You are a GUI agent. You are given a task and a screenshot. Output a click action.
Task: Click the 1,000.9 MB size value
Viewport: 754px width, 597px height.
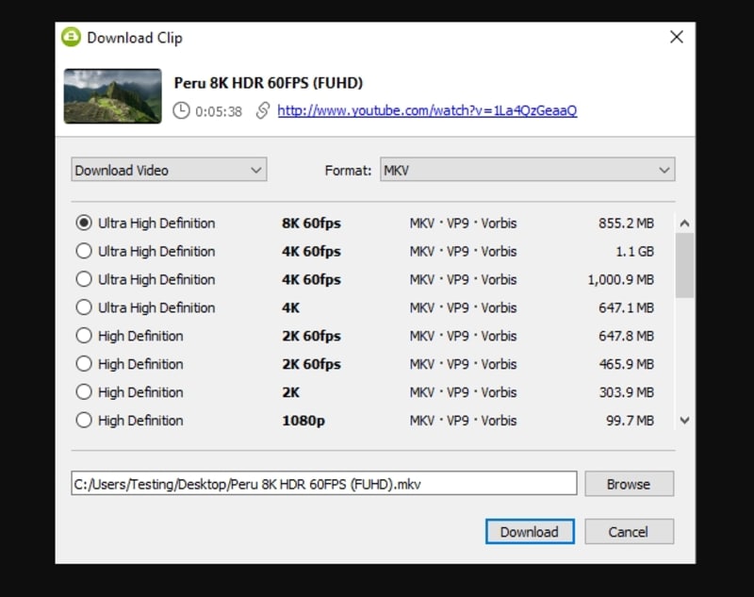coord(621,279)
